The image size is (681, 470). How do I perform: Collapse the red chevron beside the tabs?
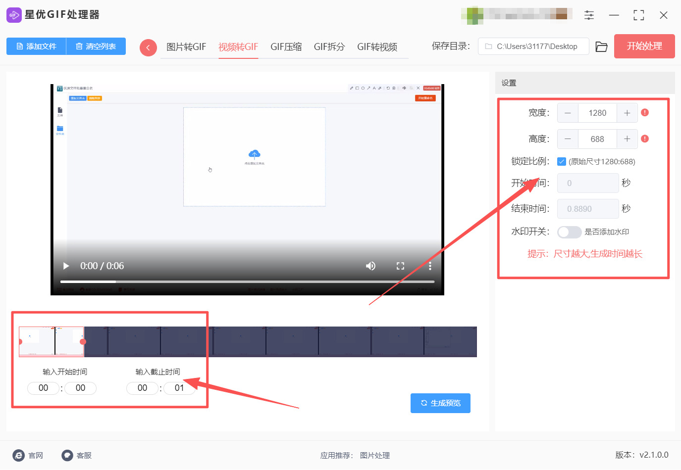(x=148, y=47)
